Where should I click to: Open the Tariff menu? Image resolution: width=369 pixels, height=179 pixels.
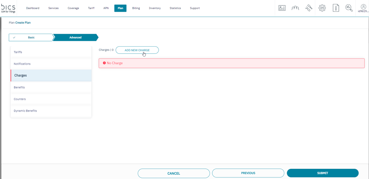click(x=91, y=8)
